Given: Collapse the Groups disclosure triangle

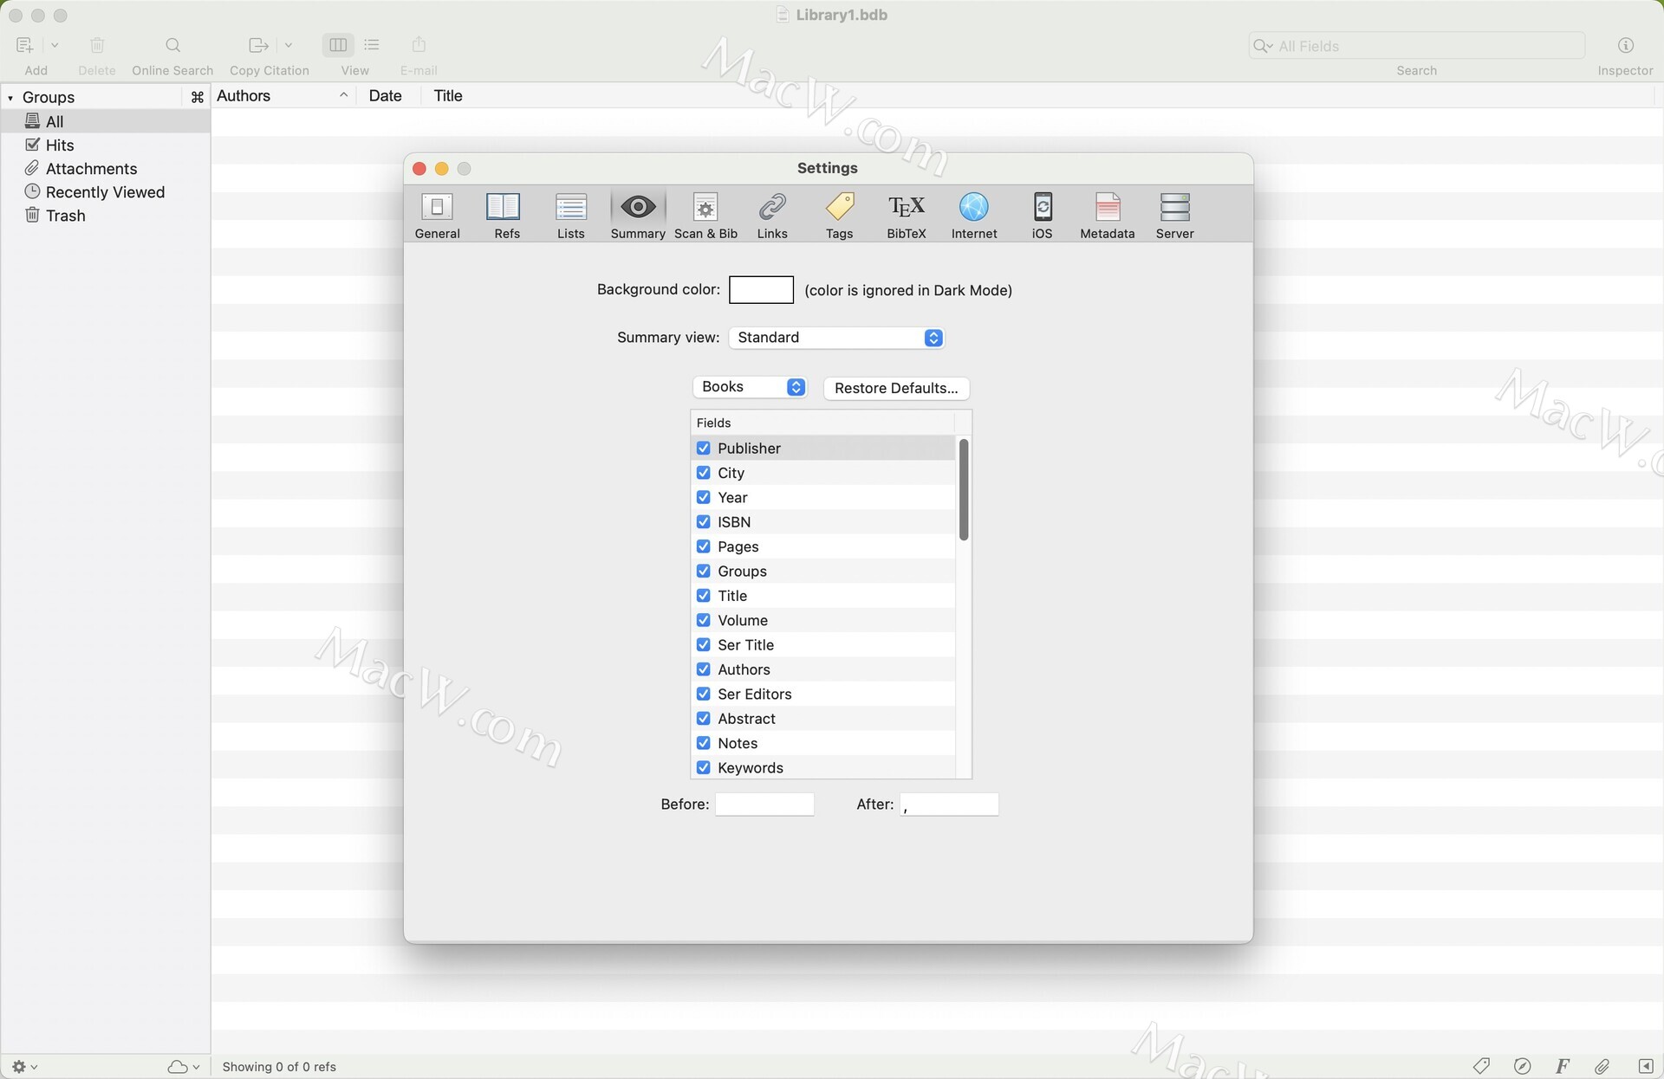Looking at the screenshot, I should tap(10, 98).
